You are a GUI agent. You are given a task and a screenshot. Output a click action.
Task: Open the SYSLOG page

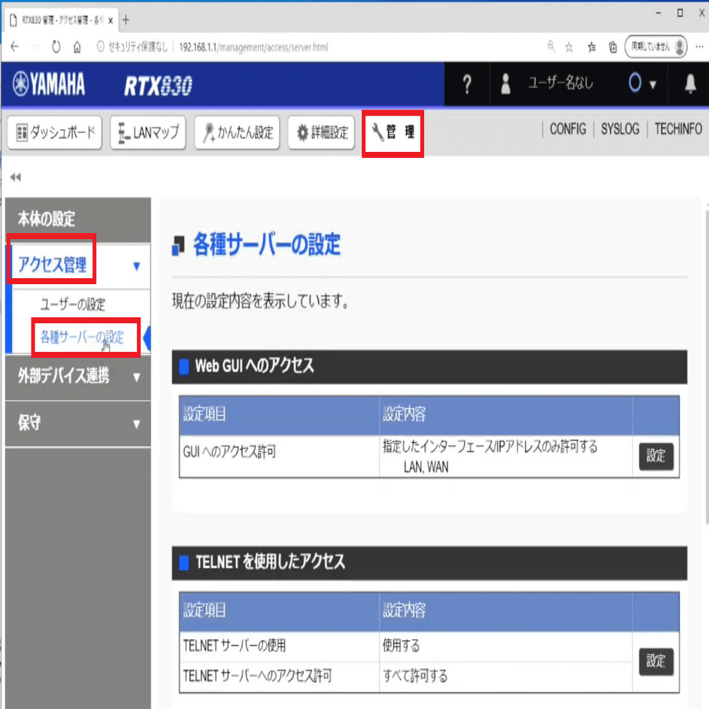[620, 129]
